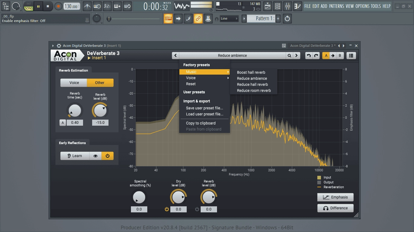Viewport: 414px width, 232px height.
Task: Click the oscilloscope waveform display
Action: (182, 6)
